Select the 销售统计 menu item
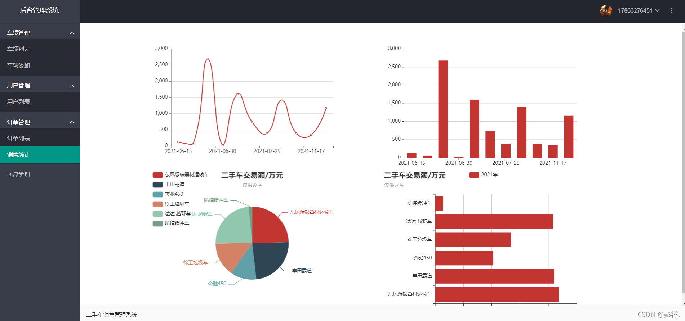 pyautogui.click(x=40, y=155)
